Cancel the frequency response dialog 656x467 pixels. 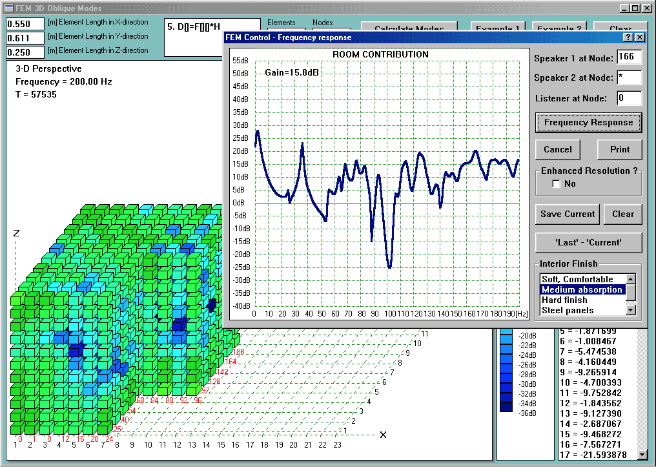coord(558,150)
